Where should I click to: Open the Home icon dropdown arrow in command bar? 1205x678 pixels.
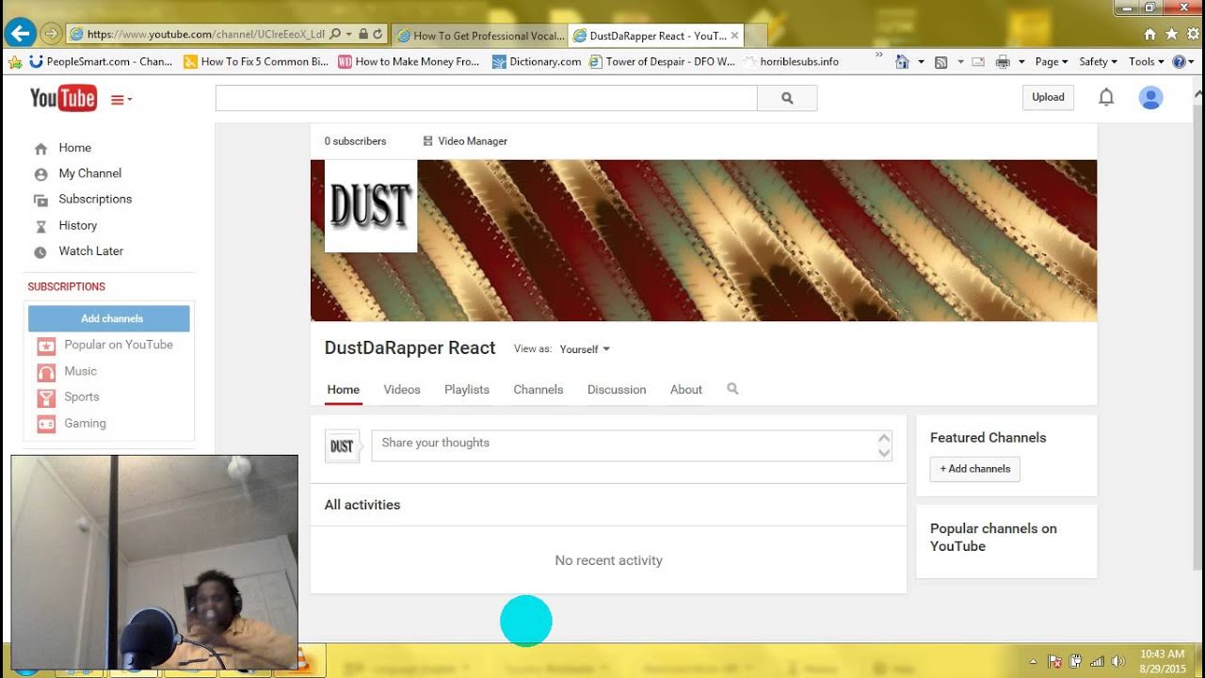click(x=921, y=61)
